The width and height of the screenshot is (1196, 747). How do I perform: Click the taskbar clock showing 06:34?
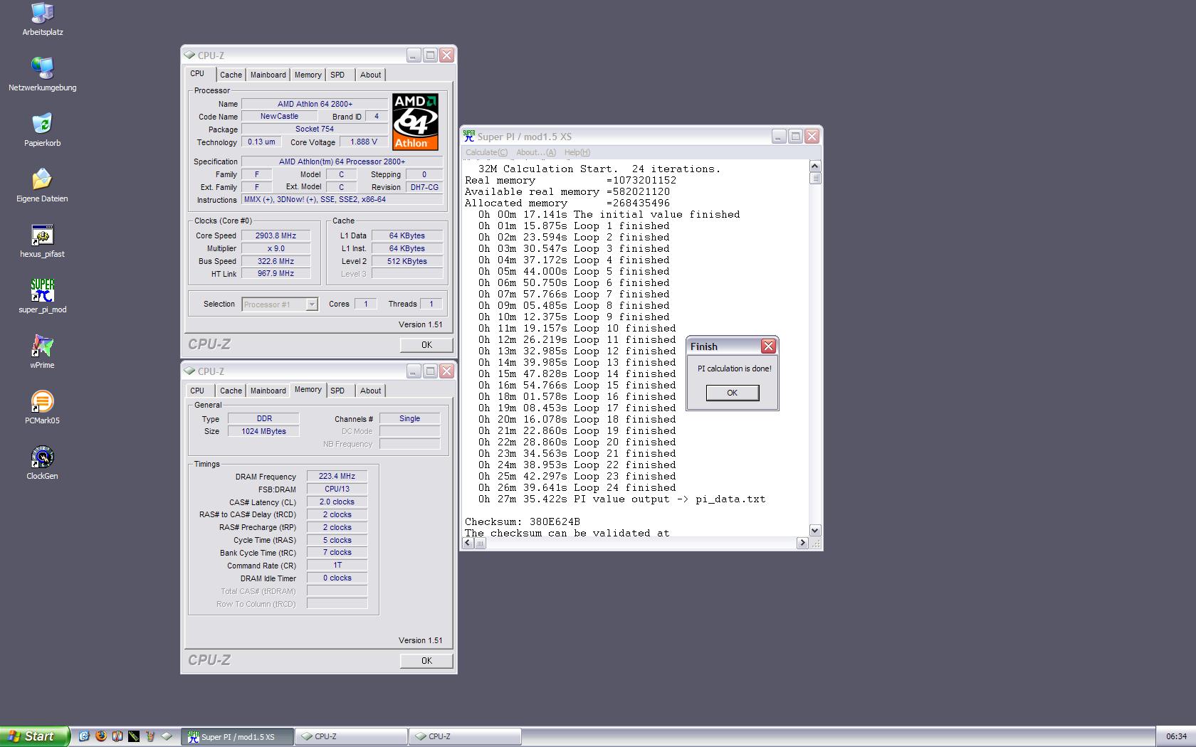click(1176, 737)
